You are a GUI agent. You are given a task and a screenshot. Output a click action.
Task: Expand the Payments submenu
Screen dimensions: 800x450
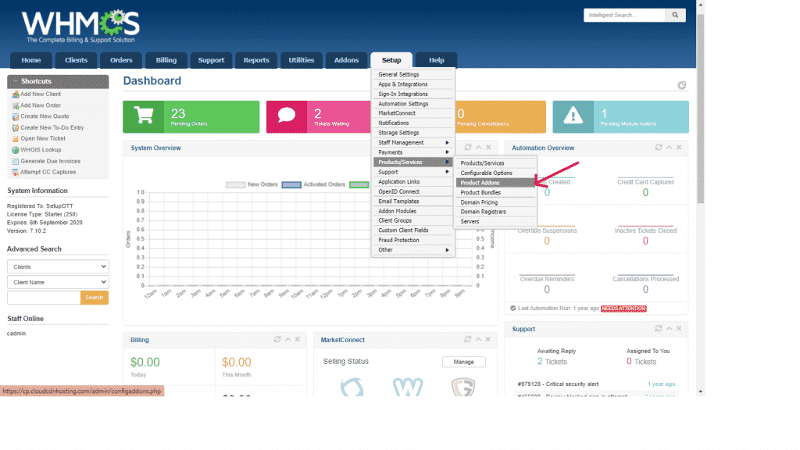[x=413, y=152]
